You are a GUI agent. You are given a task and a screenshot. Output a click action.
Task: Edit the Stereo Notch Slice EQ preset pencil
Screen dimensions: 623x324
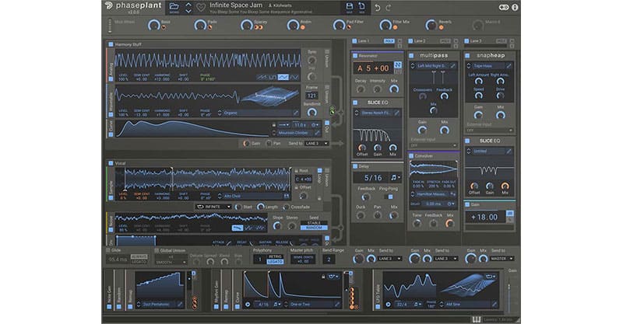click(x=396, y=113)
